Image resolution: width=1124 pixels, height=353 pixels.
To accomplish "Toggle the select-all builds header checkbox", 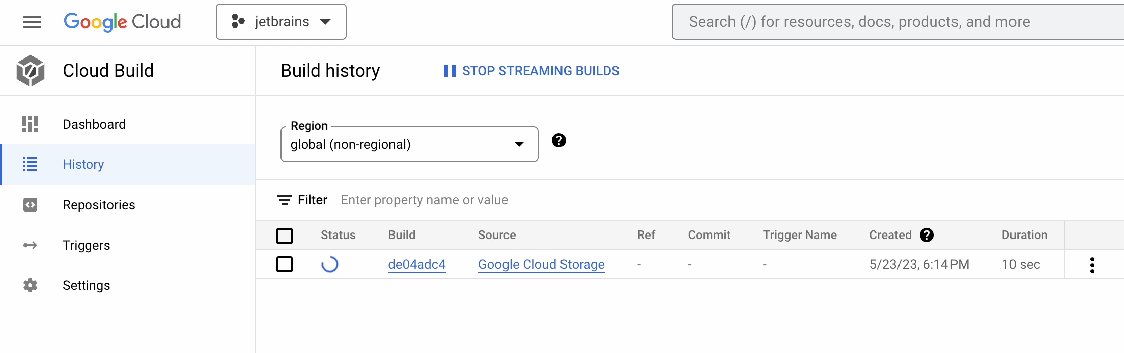I will pyautogui.click(x=285, y=236).
